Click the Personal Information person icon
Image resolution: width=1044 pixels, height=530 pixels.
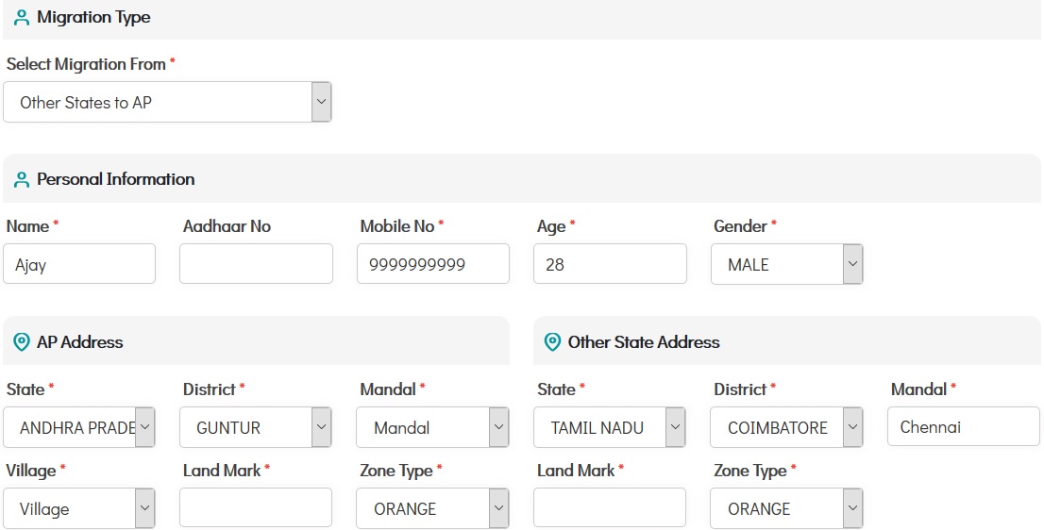[x=22, y=179]
